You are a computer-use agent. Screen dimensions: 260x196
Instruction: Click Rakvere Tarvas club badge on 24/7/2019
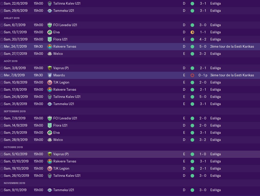tap(50, 47)
